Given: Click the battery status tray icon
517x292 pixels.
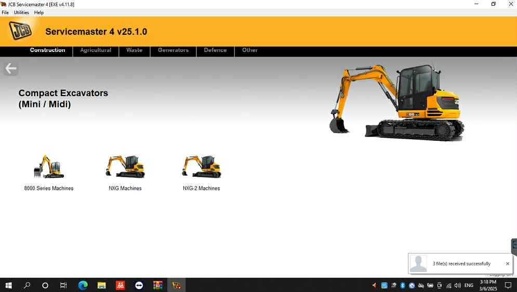Looking at the screenshot, I should tap(430, 285).
